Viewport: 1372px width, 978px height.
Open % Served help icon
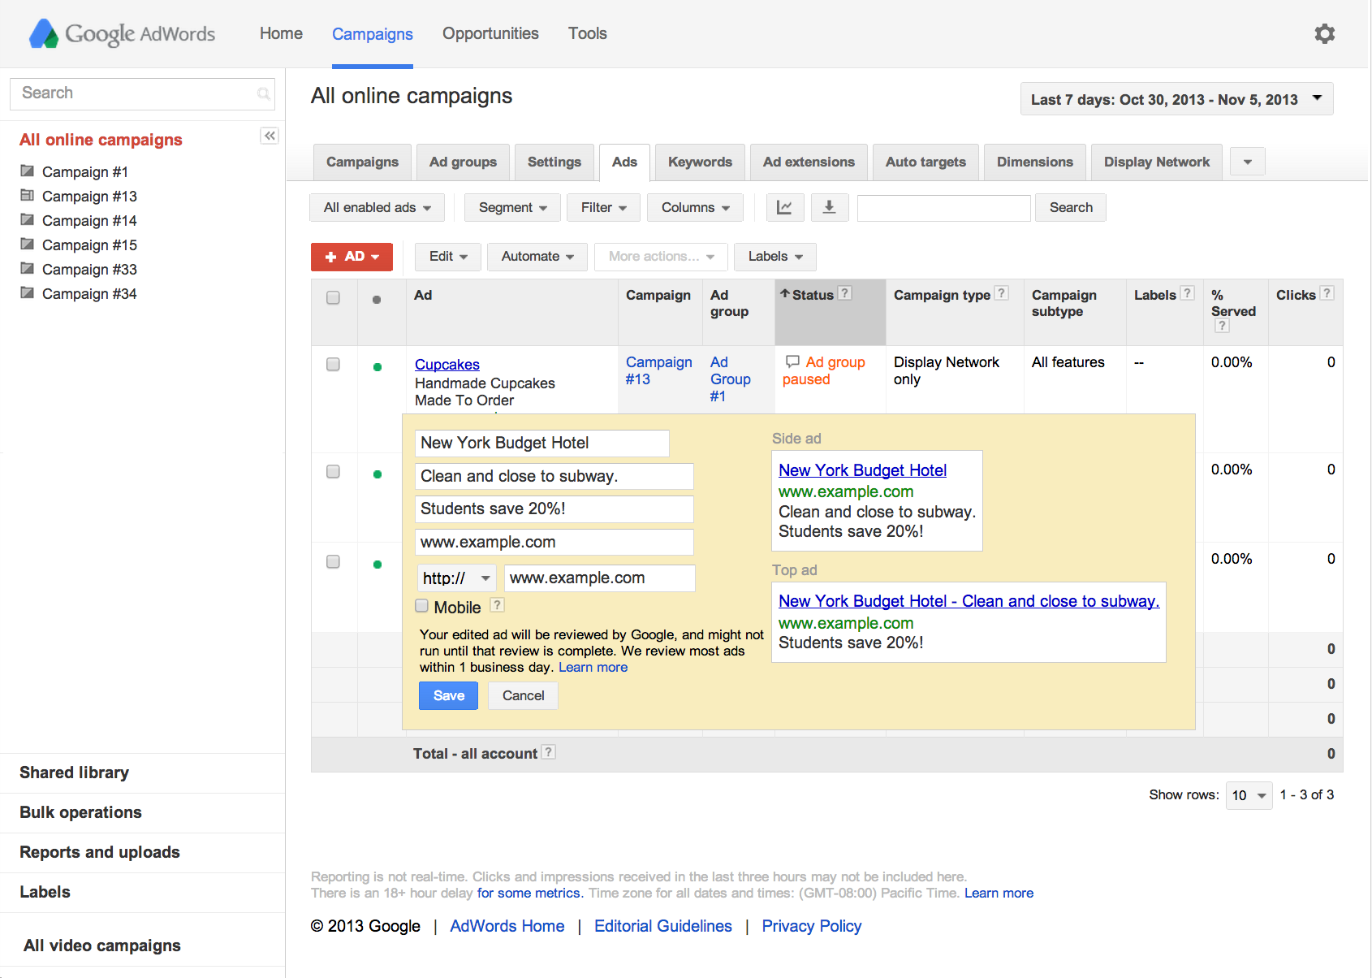(1222, 326)
